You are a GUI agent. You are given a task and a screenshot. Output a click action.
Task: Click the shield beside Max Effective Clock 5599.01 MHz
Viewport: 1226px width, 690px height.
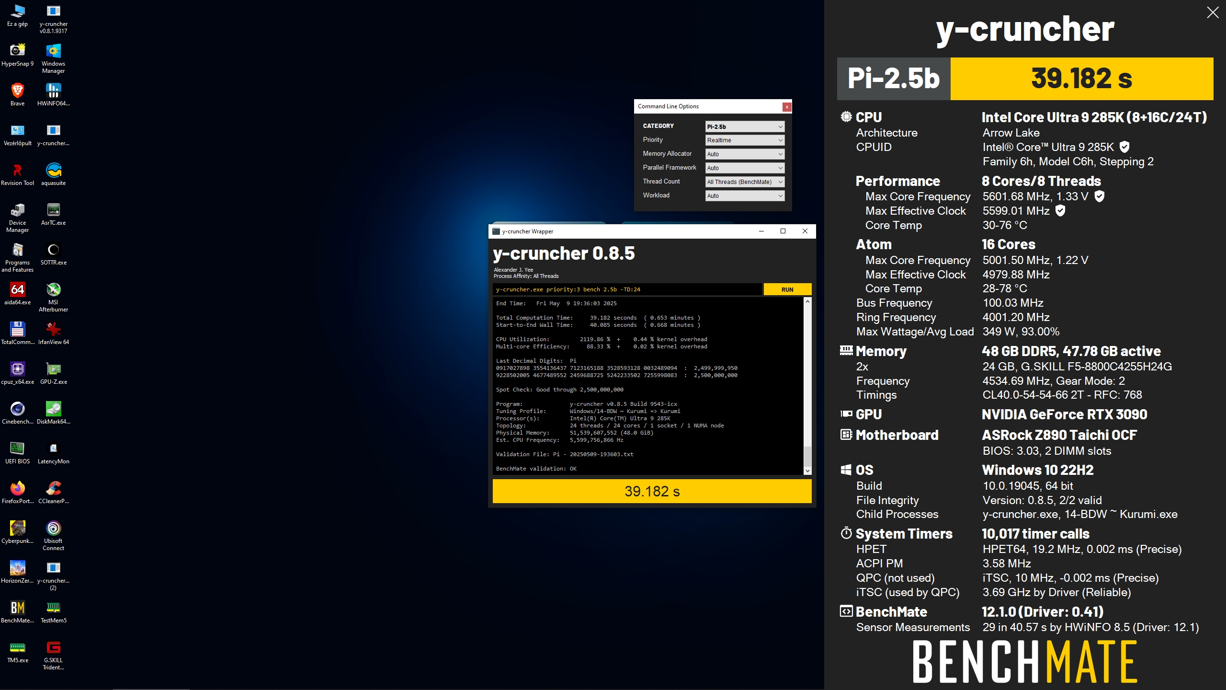1060,210
